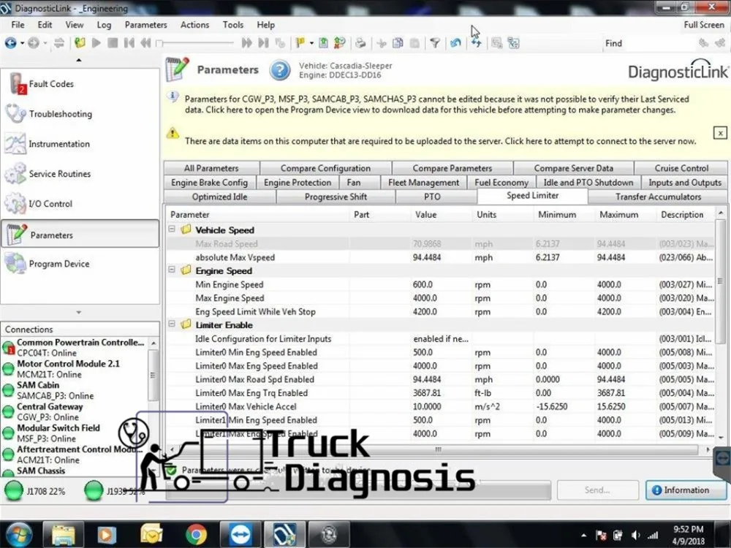The image size is (731, 548).
Task: Switch to the Cruise Control tab
Action: [681, 168]
